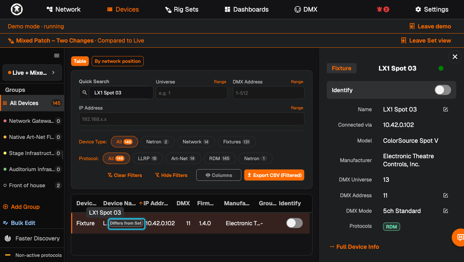The image size is (464, 262).
Task: Close the fixture details panel
Action: click(x=455, y=57)
